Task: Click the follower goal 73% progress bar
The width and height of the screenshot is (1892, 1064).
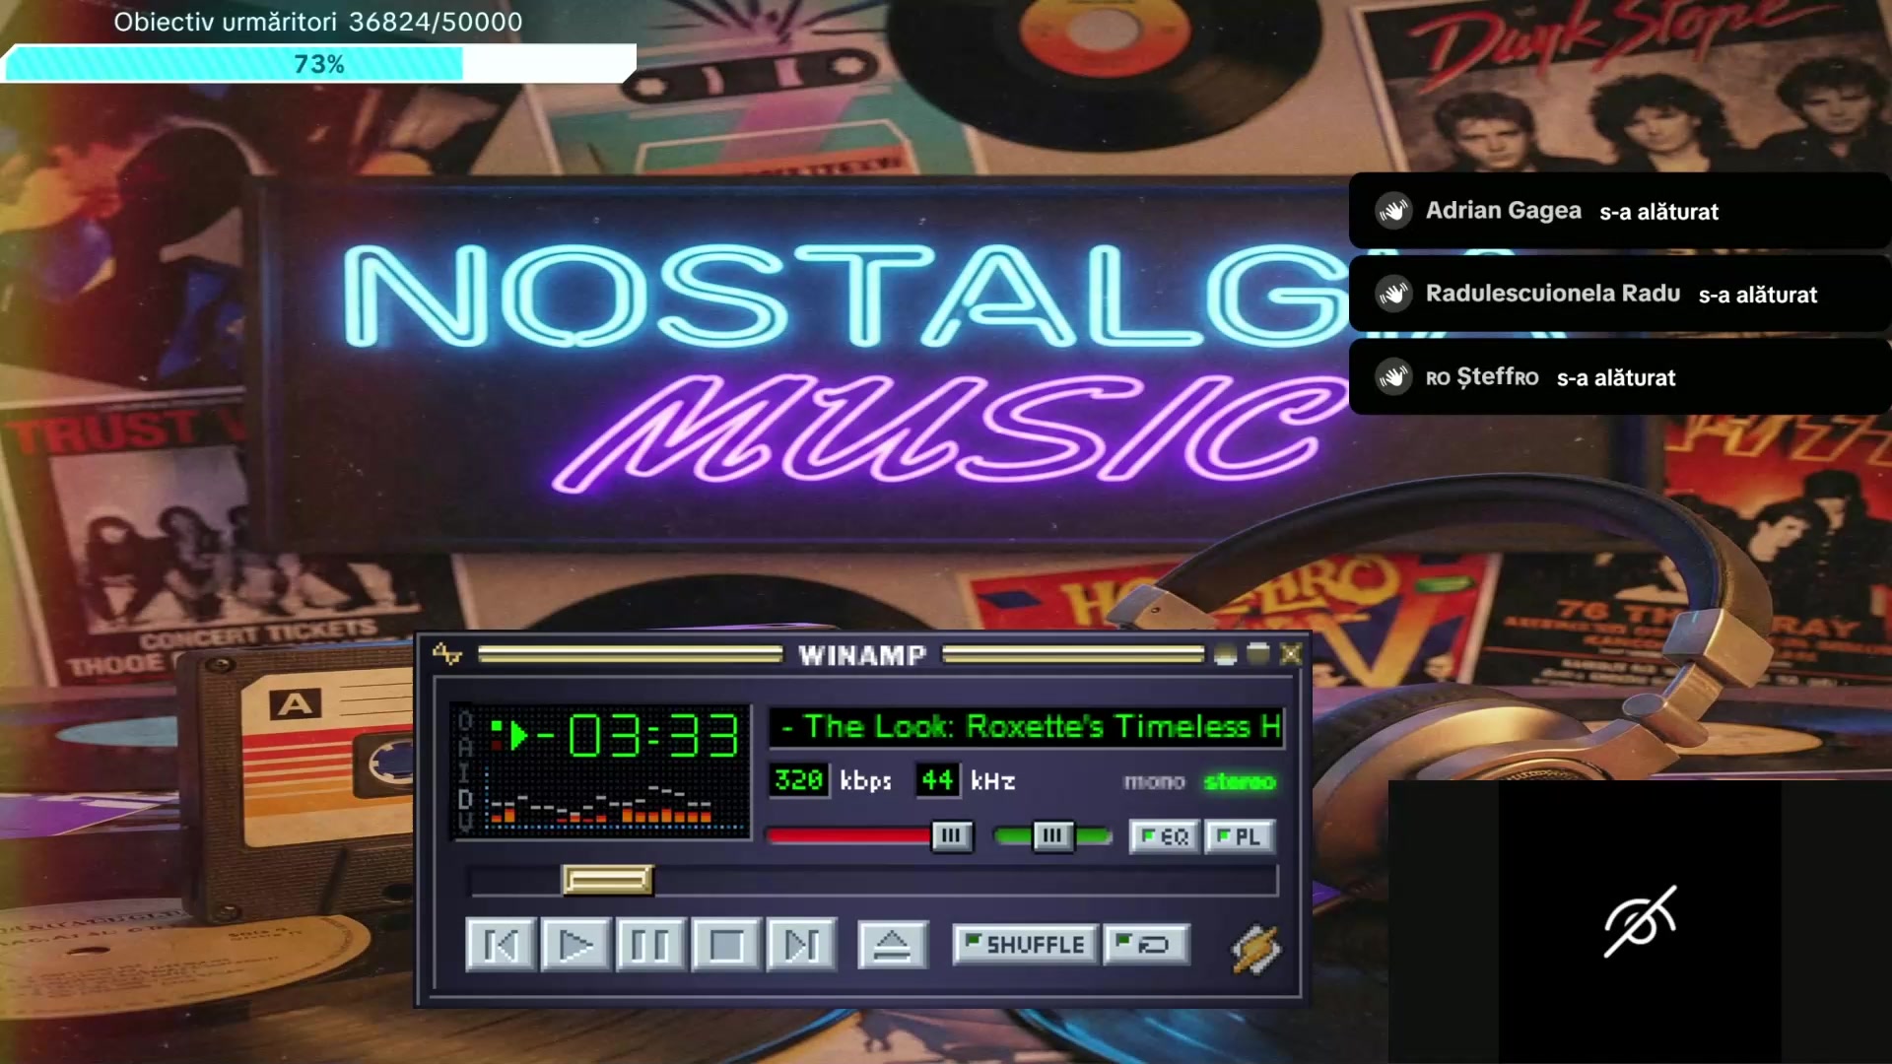Action: (x=318, y=64)
